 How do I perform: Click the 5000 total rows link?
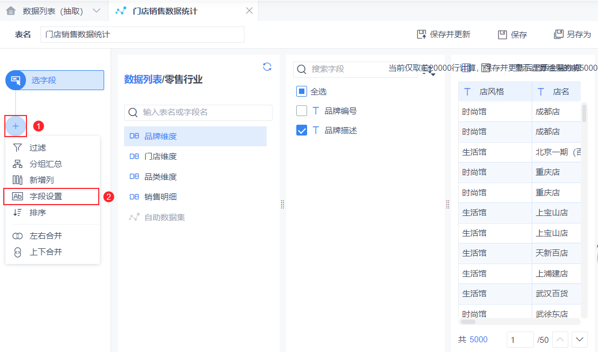478,340
